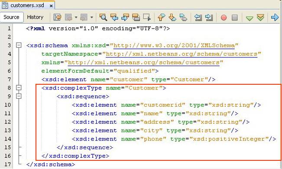Click type="Customer" on line 7

(179, 79)
